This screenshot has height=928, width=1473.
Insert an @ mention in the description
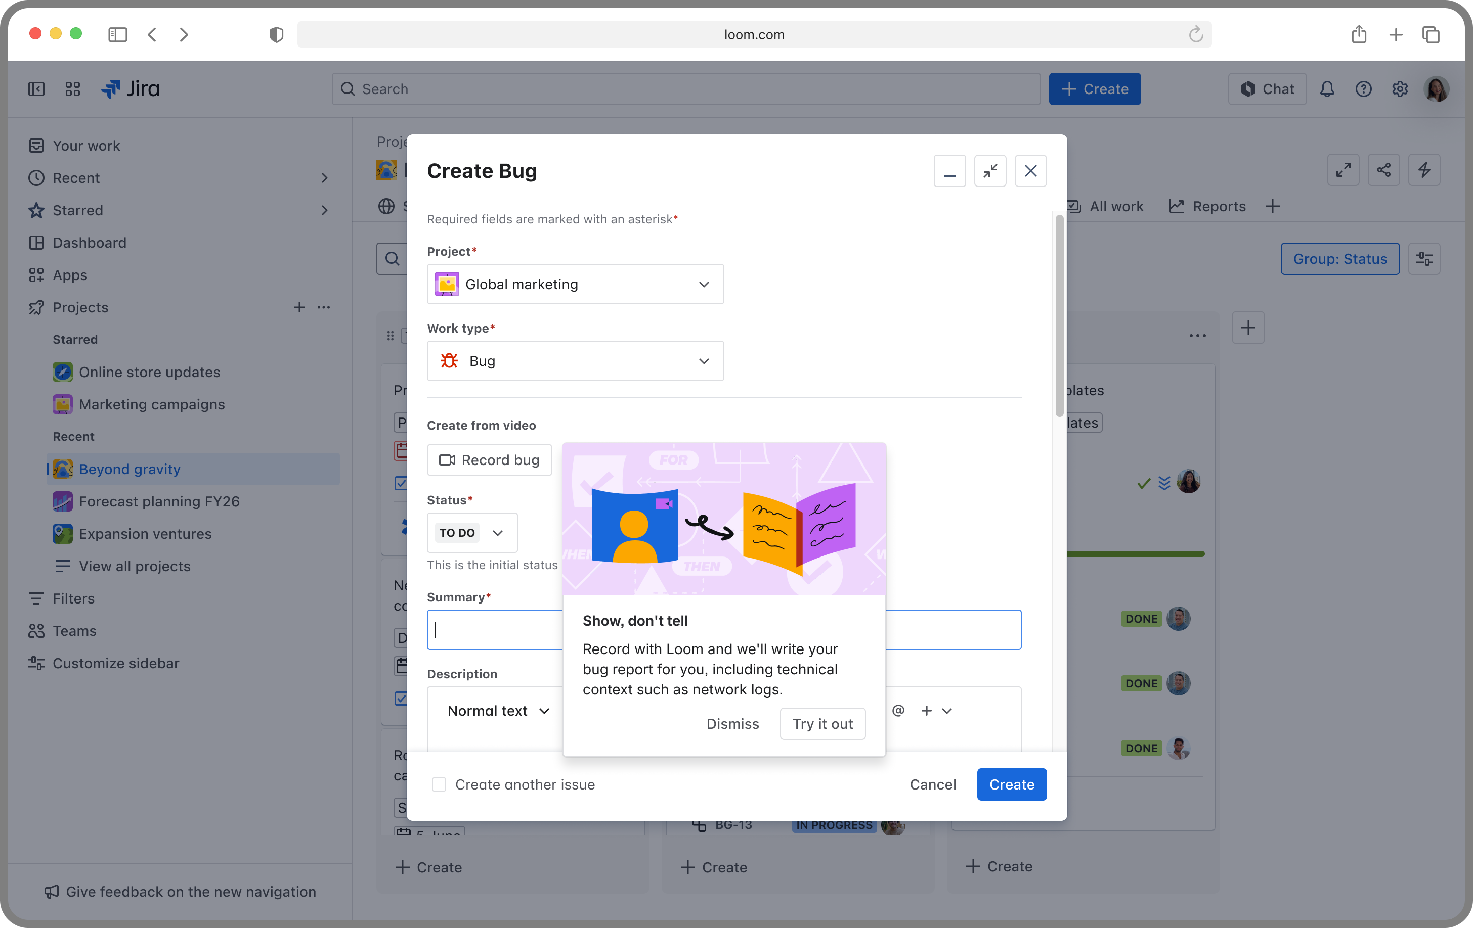coord(897,710)
